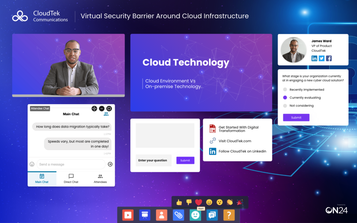
Task: Click the Send a message field
Action: click(71, 164)
